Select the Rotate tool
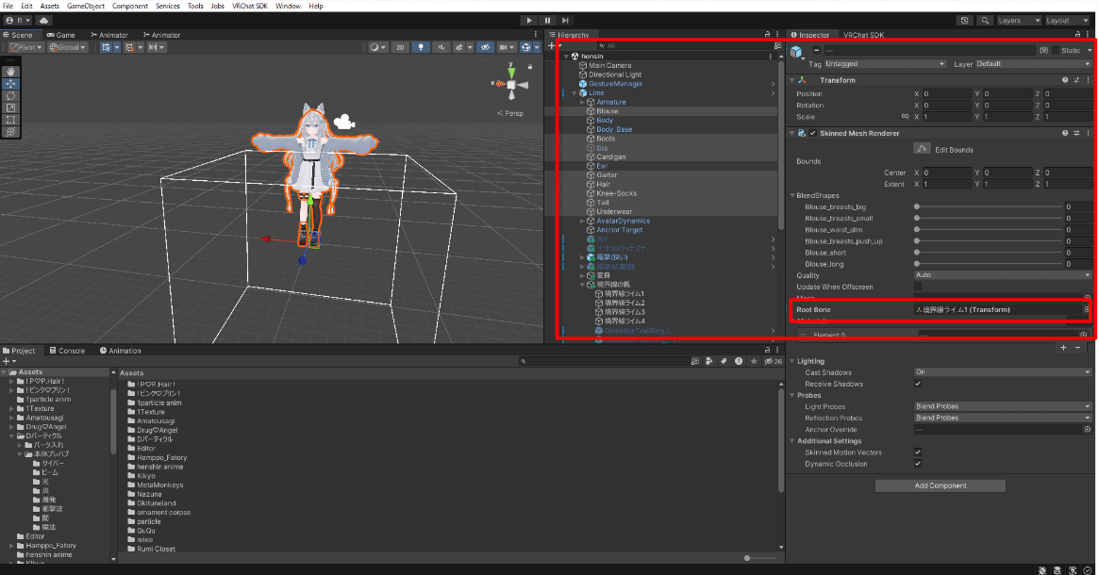This screenshot has height=575, width=1099. [10, 95]
